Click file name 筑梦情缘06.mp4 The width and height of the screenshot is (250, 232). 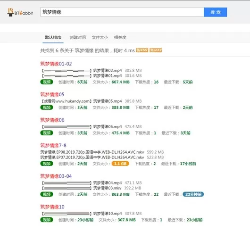point(107,127)
